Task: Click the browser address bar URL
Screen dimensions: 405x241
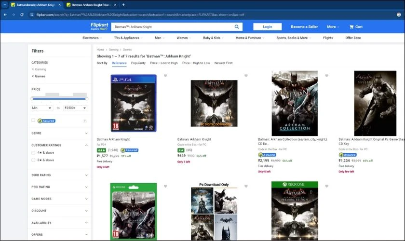Action: point(140,15)
